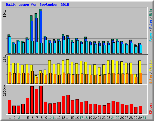Click the "1641" y-axis value
Viewport: 154px width, 121px height.
[x=5, y=59]
